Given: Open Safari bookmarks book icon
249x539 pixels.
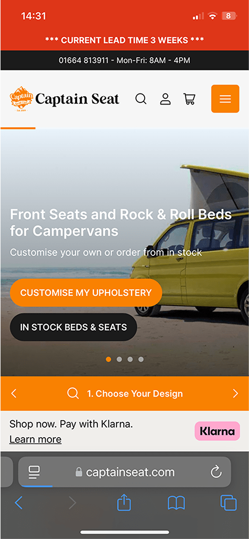Looking at the screenshot, I should (x=176, y=503).
